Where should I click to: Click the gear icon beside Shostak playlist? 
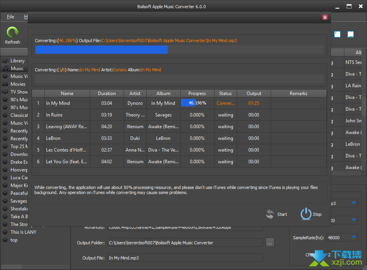tap(5, 209)
